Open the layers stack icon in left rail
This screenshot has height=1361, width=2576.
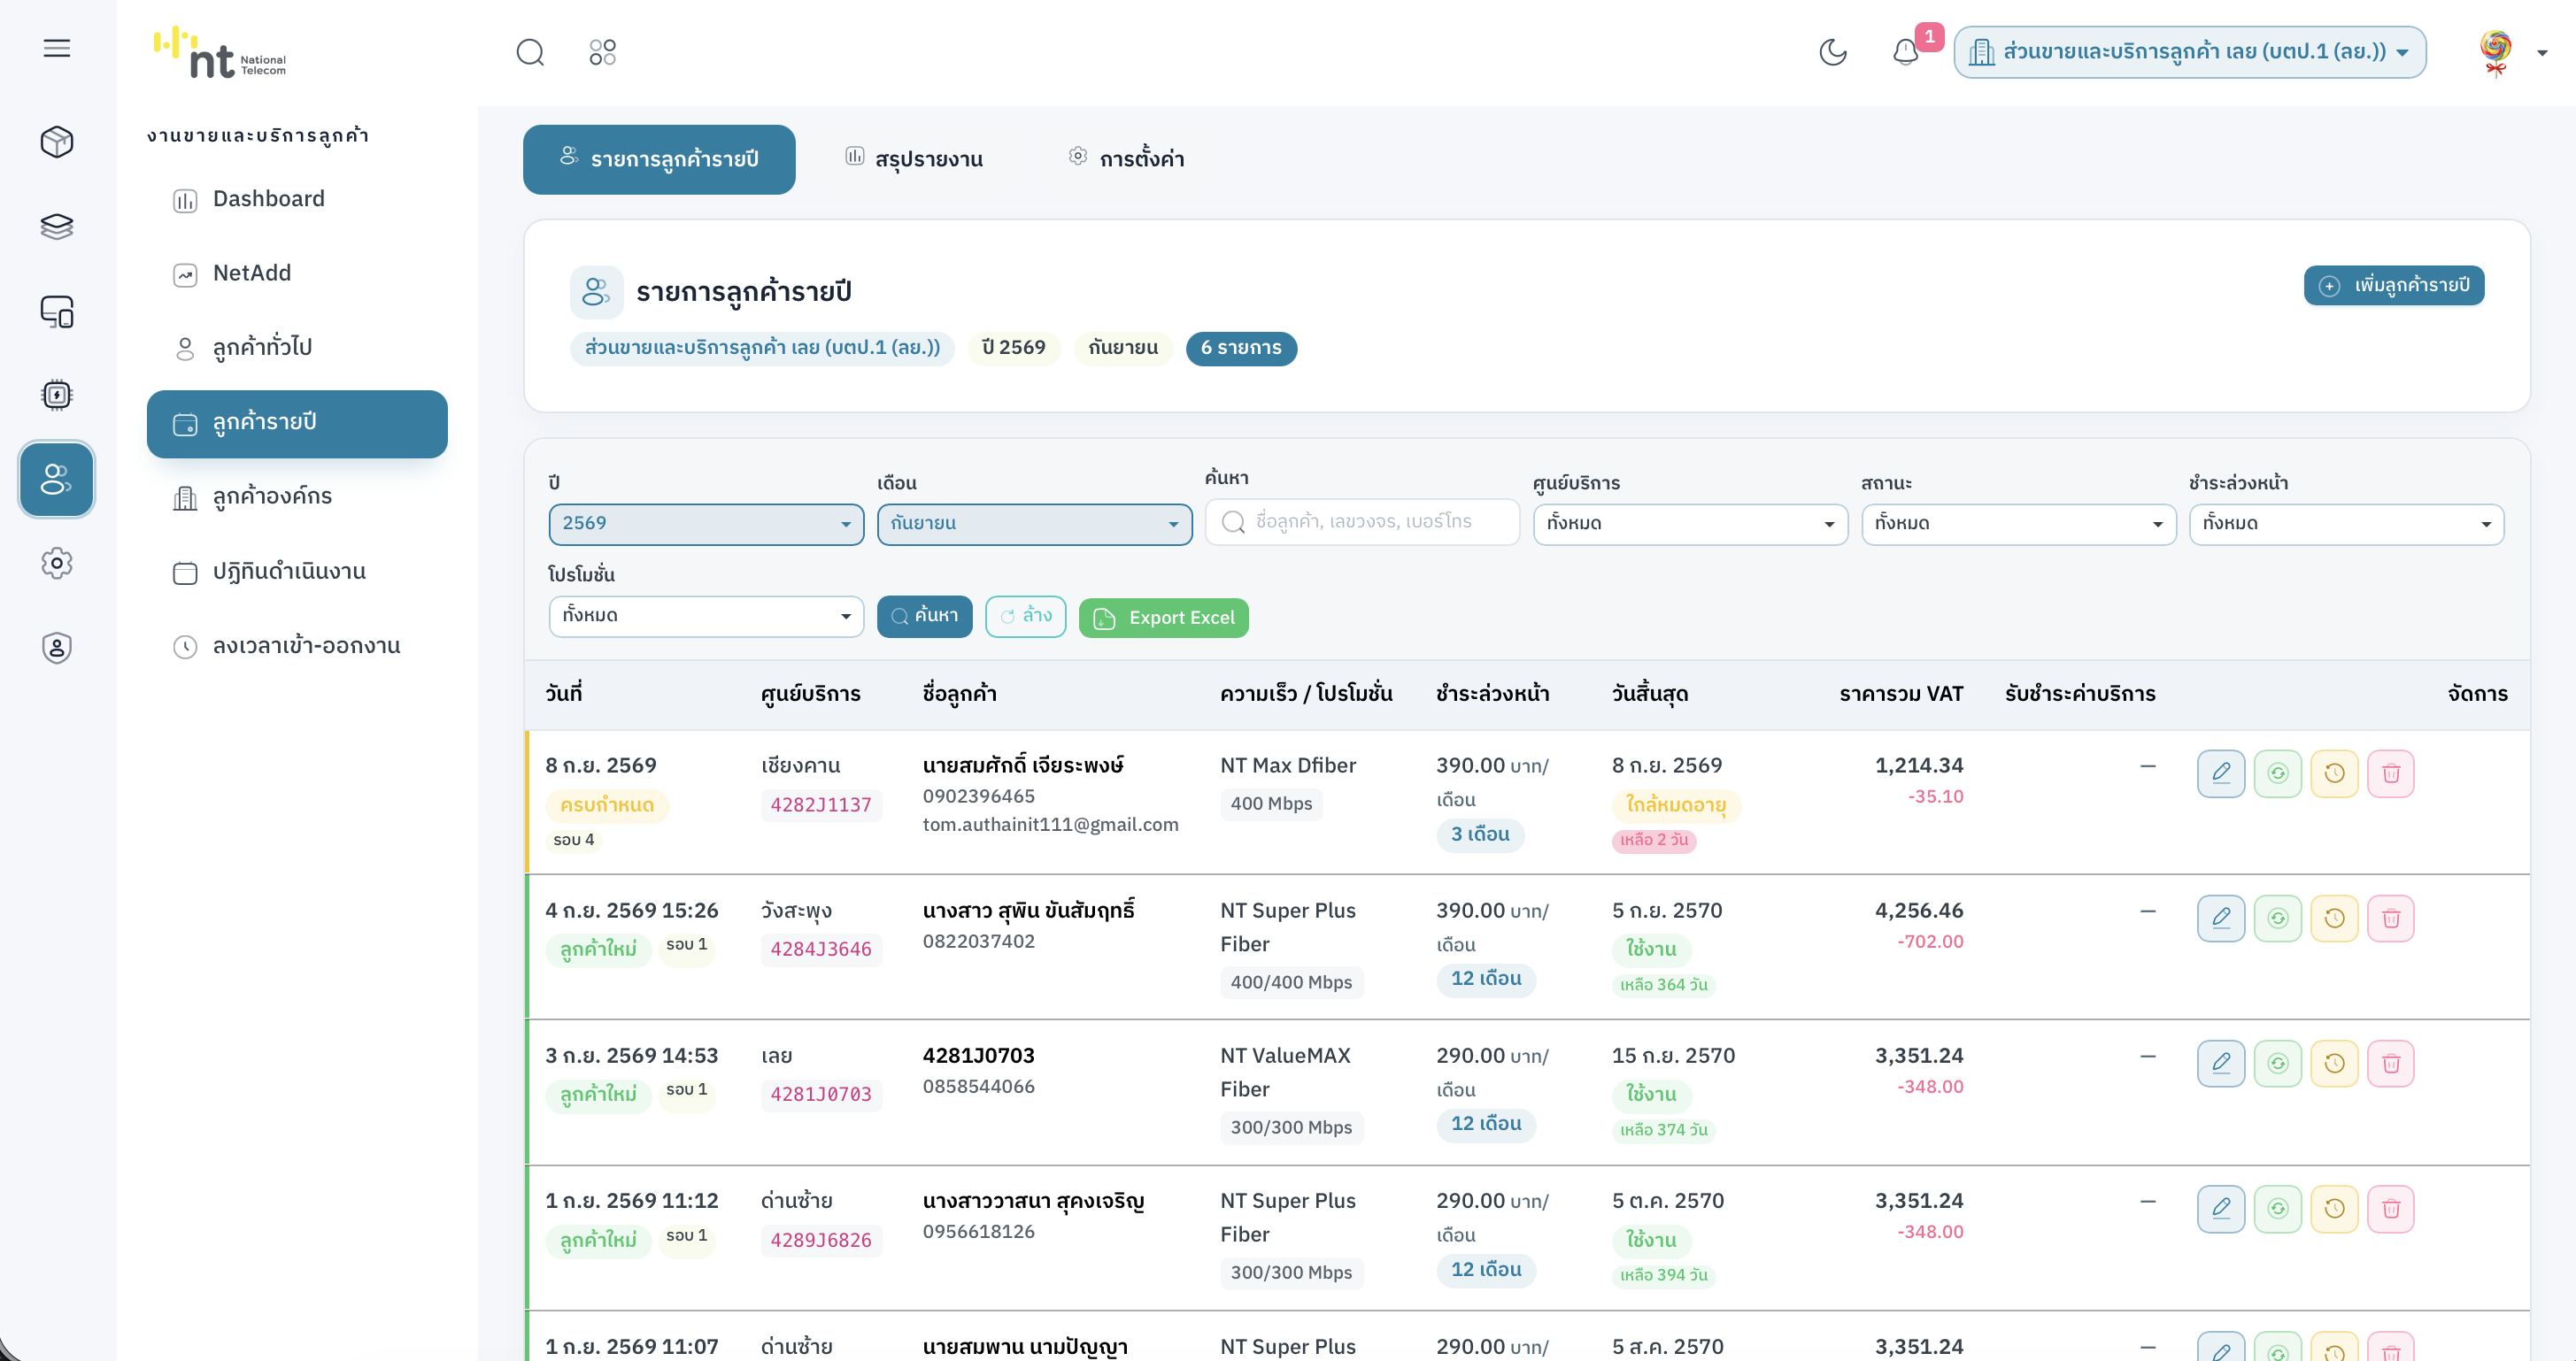(x=57, y=227)
